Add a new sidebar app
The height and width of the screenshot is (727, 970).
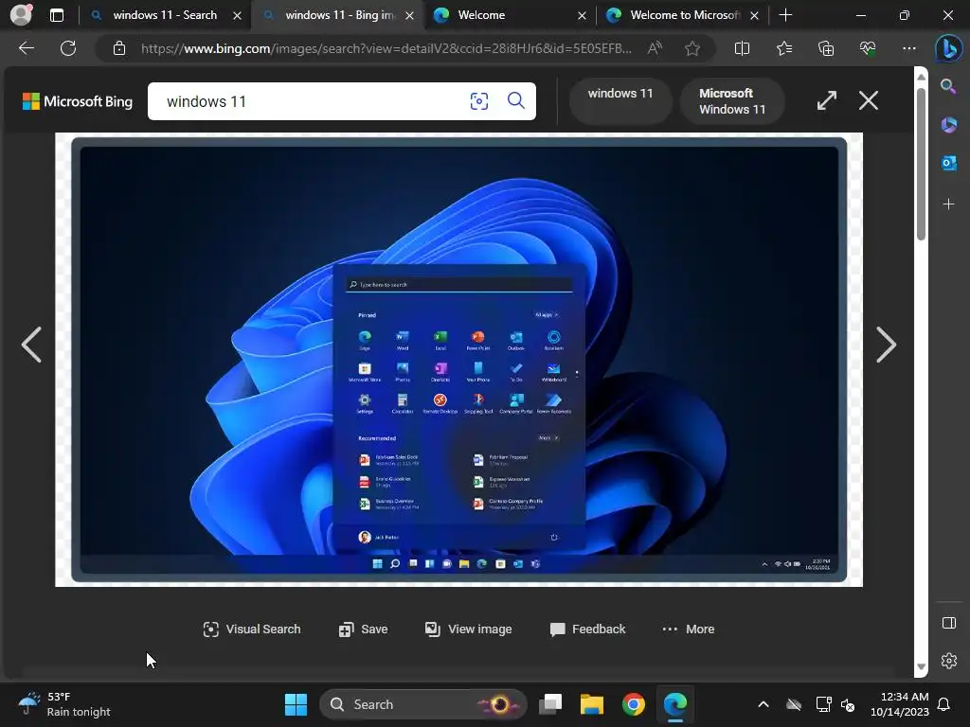tap(948, 204)
